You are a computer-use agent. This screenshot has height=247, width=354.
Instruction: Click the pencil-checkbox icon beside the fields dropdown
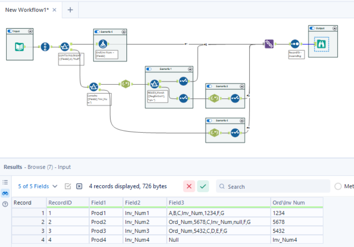[68, 186]
